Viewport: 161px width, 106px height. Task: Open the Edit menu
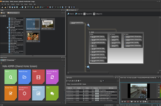click(5, 4)
